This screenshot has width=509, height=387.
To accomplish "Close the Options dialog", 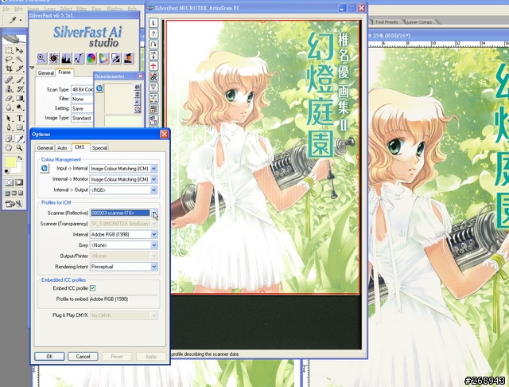I will click(165, 134).
